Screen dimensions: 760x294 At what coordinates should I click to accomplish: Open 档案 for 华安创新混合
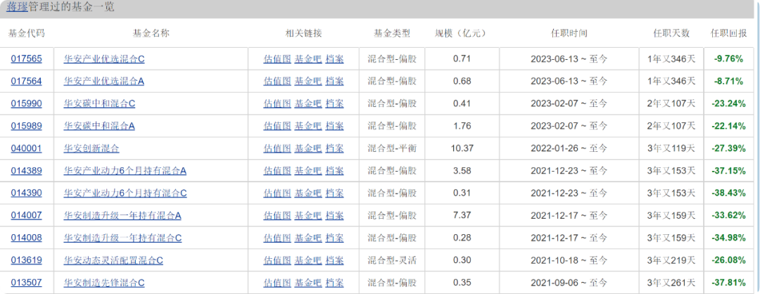click(x=334, y=148)
